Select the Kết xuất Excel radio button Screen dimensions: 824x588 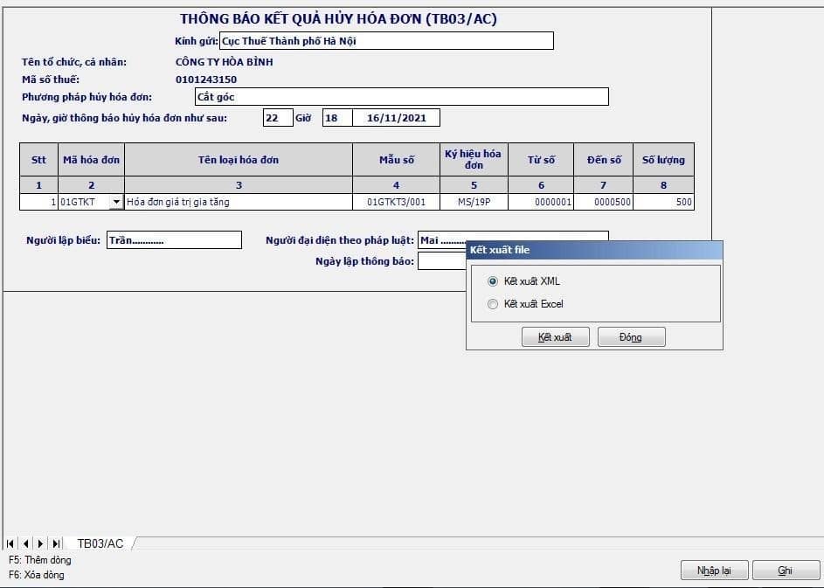[492, 304]
